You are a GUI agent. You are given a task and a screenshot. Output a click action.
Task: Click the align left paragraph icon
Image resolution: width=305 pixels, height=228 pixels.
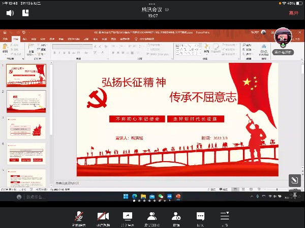(113, 53)
